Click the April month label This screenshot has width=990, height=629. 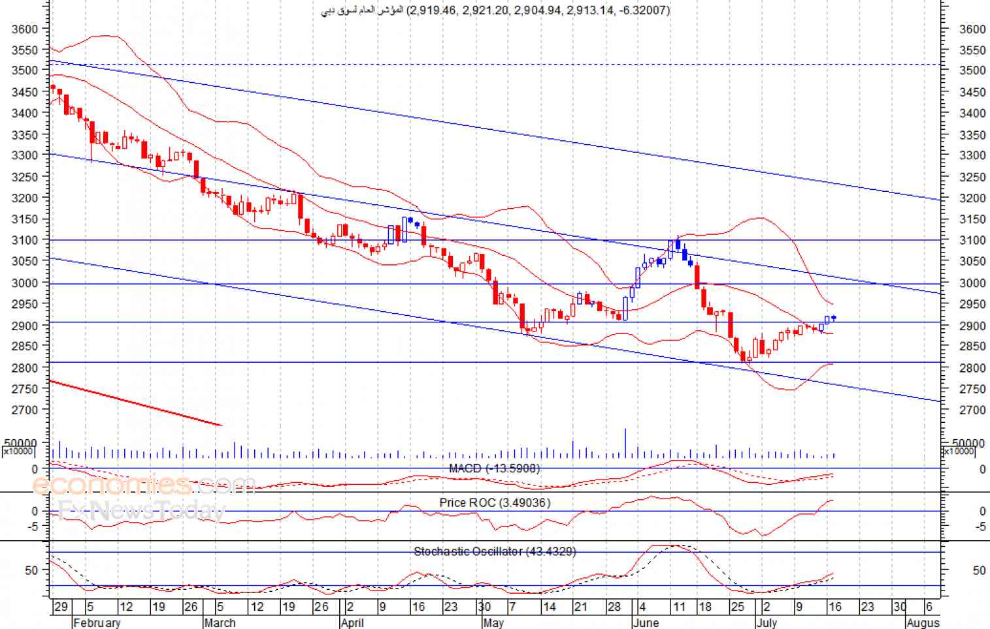click(x=352, y=623)
